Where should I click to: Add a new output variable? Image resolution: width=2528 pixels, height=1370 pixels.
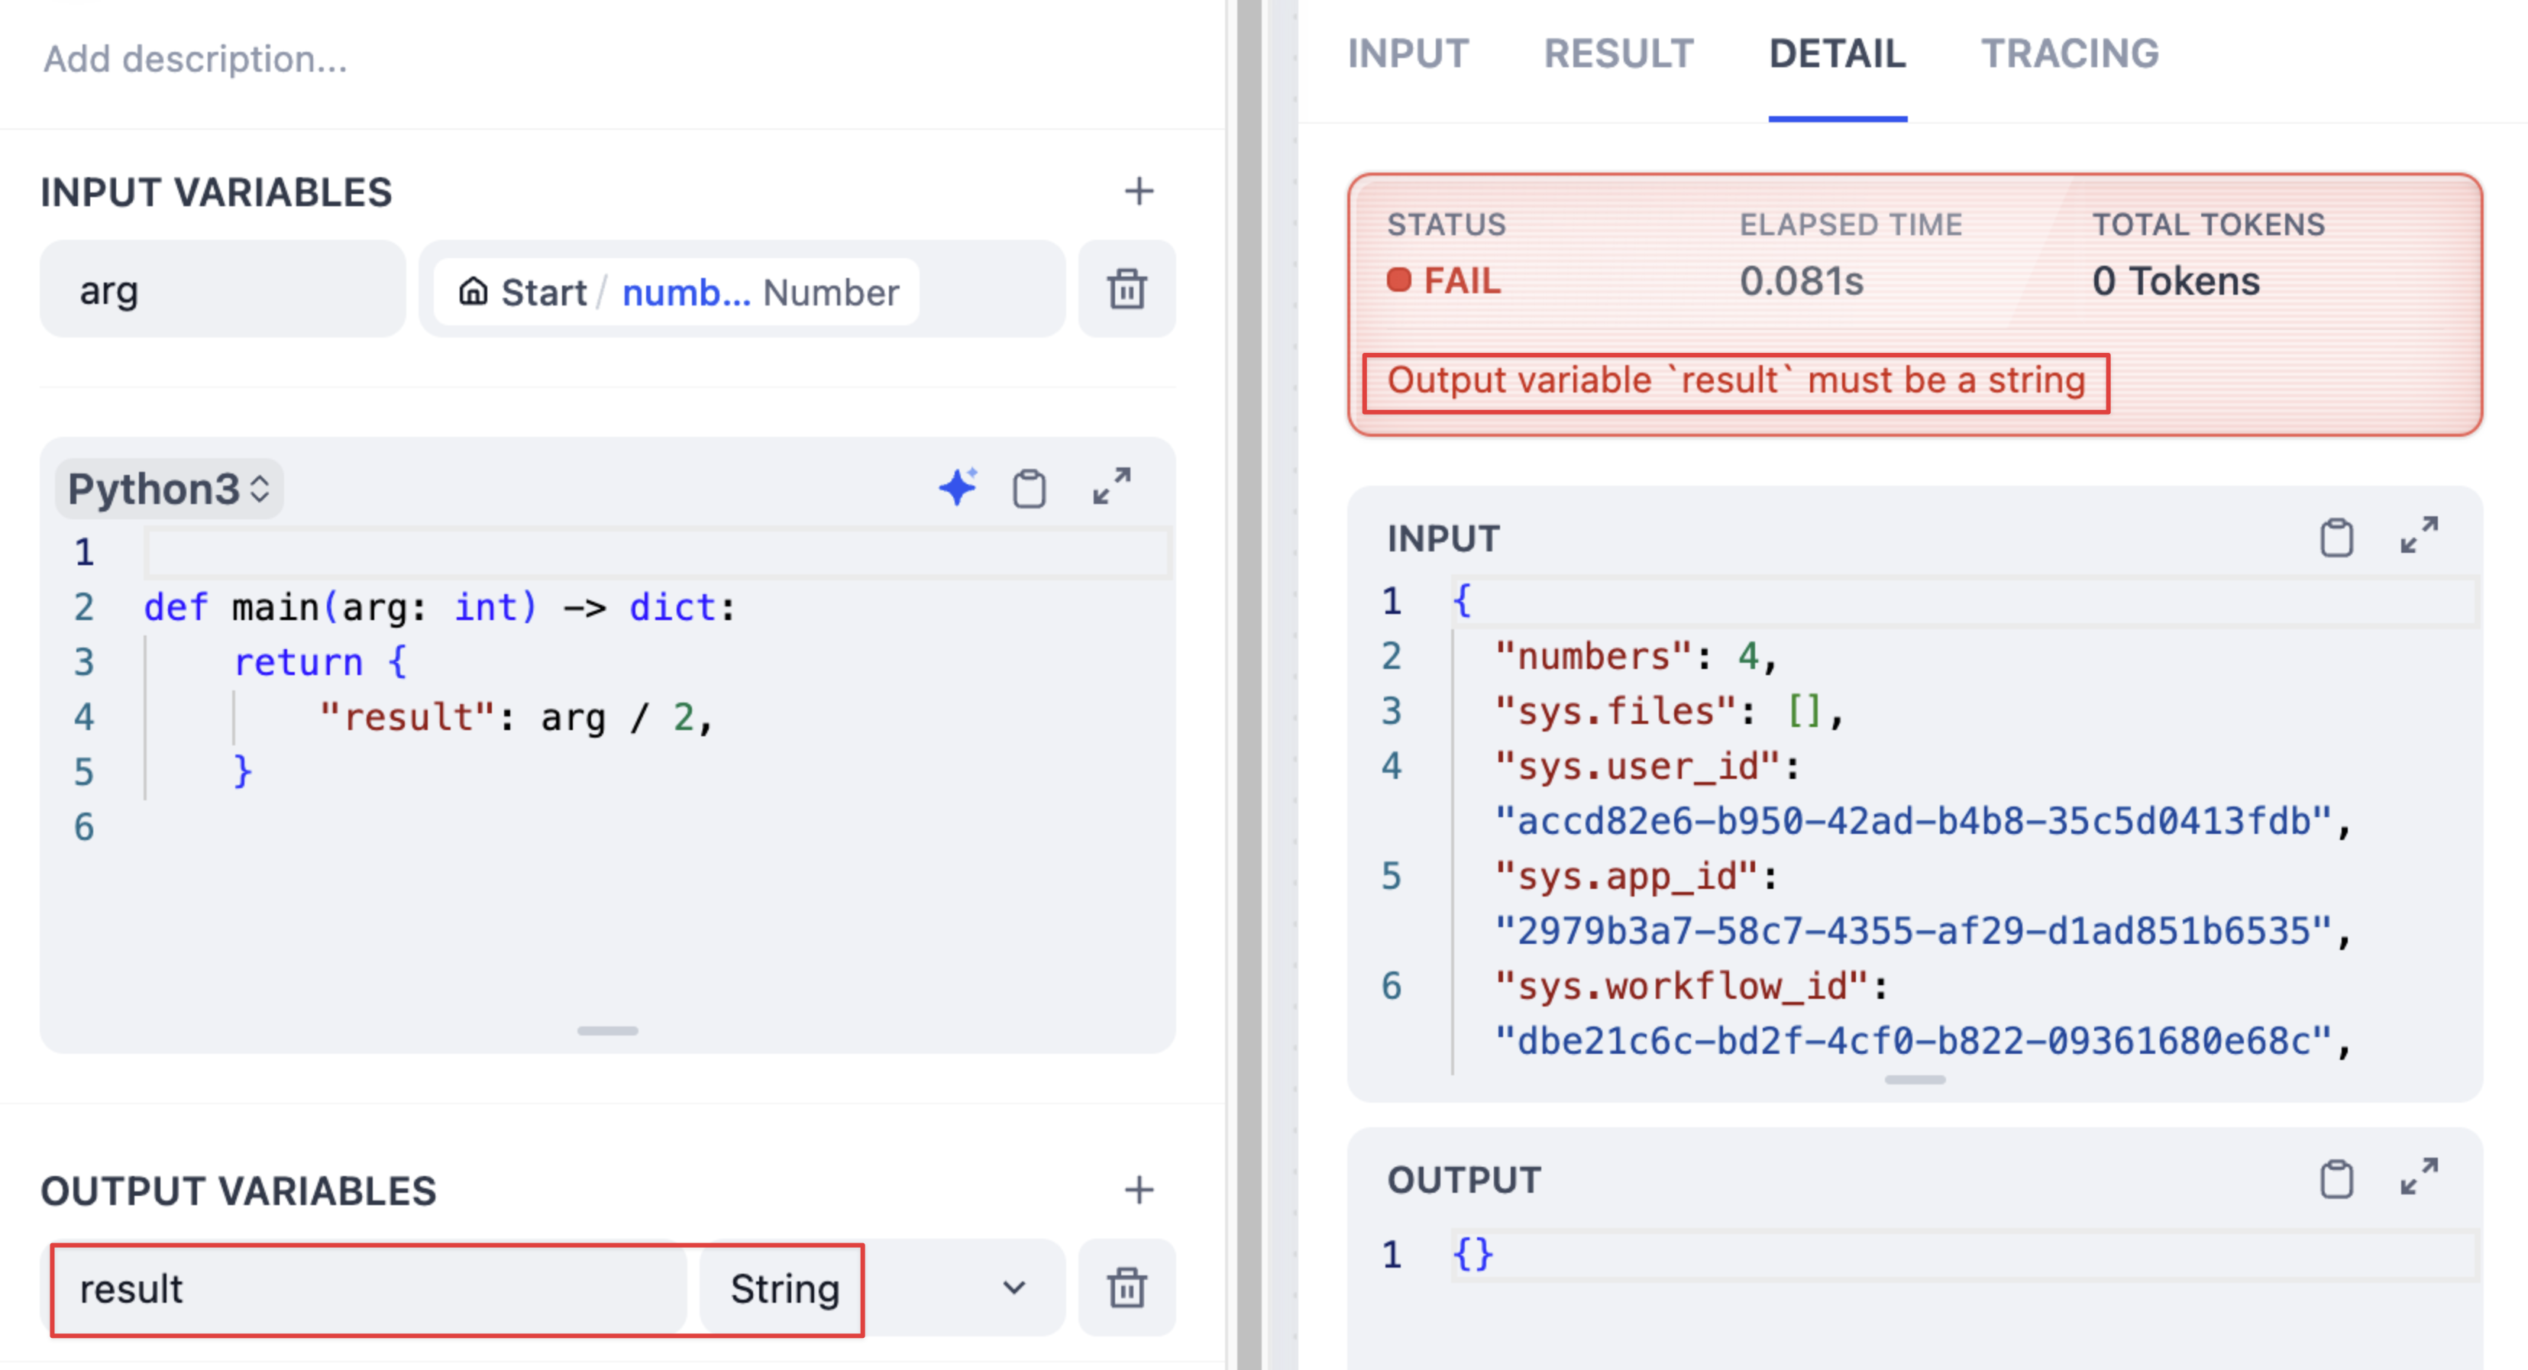pos(1139,1190)
